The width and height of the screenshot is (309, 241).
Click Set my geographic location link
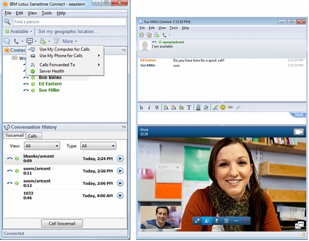[68, 31]
